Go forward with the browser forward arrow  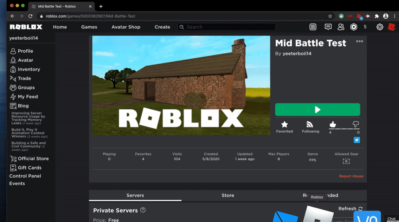22,16
